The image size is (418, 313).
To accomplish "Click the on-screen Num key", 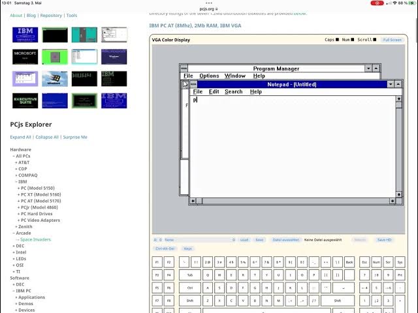I will coord(376,262).
